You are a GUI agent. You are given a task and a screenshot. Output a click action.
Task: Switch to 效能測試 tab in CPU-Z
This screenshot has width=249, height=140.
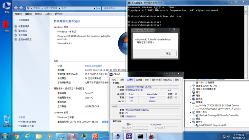click(x=167, y=80)
